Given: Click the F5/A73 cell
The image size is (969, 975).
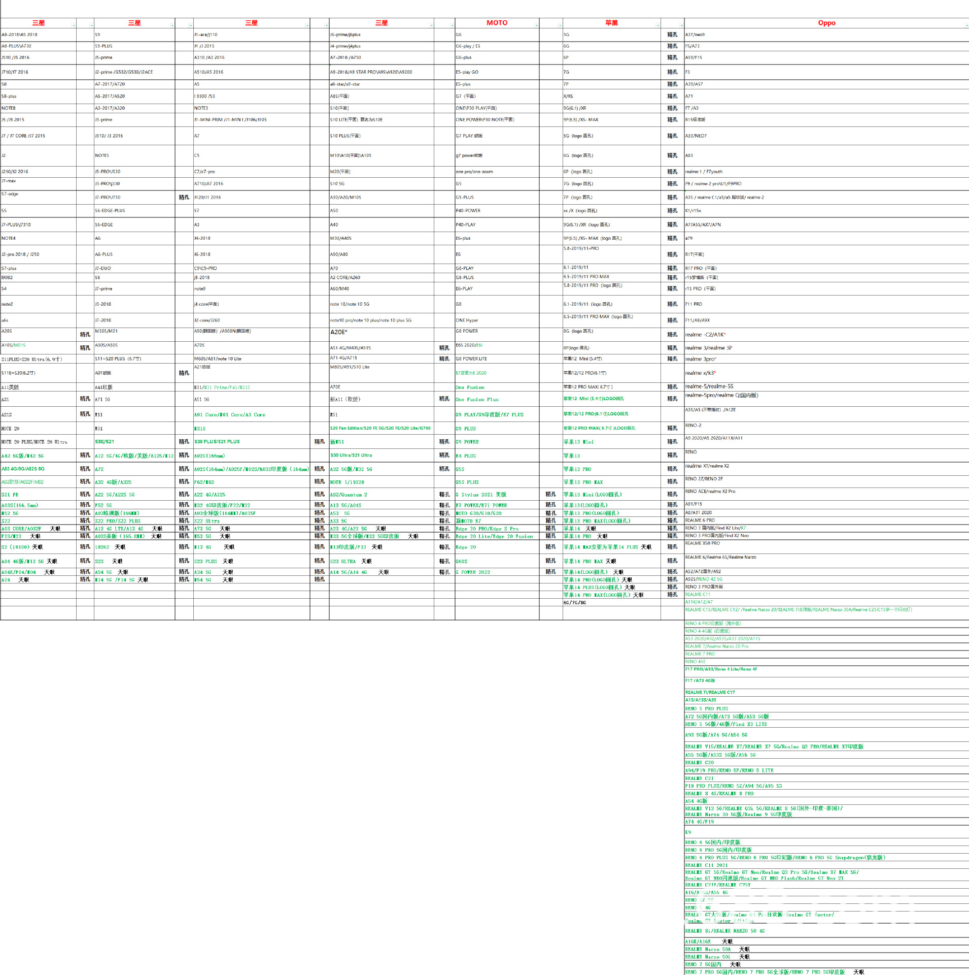Looking at the screenshot, I should pyautogui.click(x=826, y=46).
